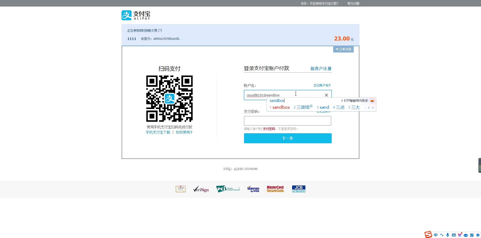Viewport: 481px width, 238px height.
Task: Open the soft keyboard icon in IME toolbar
Action: (454, 235)
